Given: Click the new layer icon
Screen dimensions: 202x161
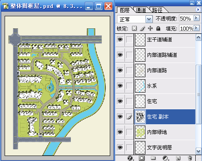Looking at the screenshot, I should [178, 158].
